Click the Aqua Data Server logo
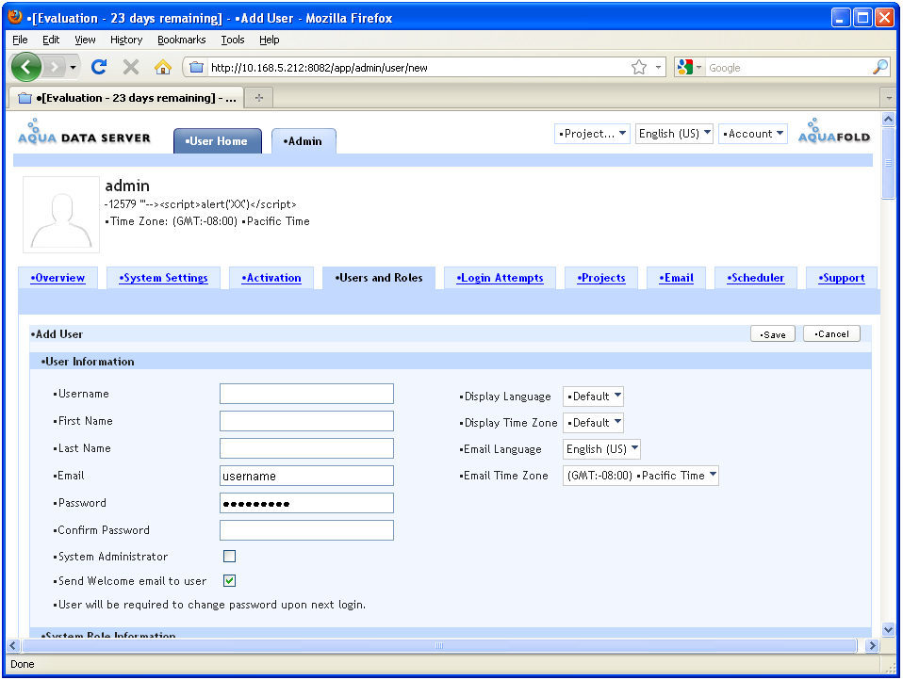 pos(84,133)
